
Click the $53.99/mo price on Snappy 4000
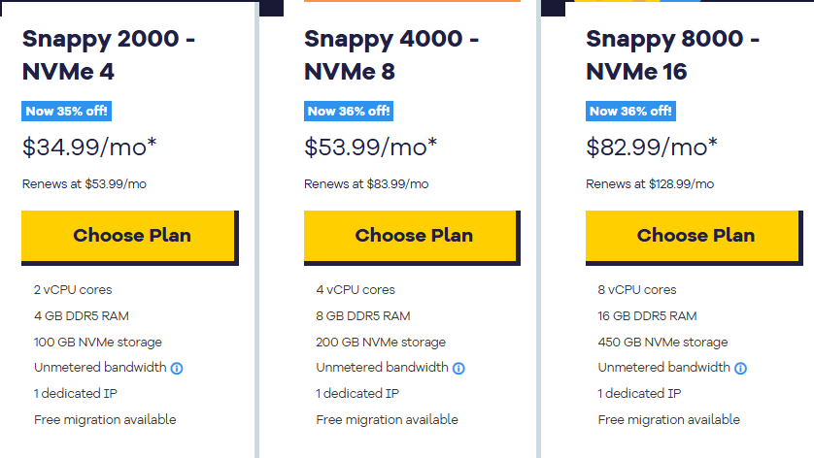(371, 147)
